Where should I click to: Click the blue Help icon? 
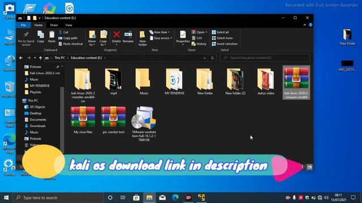tap(311, 25)
